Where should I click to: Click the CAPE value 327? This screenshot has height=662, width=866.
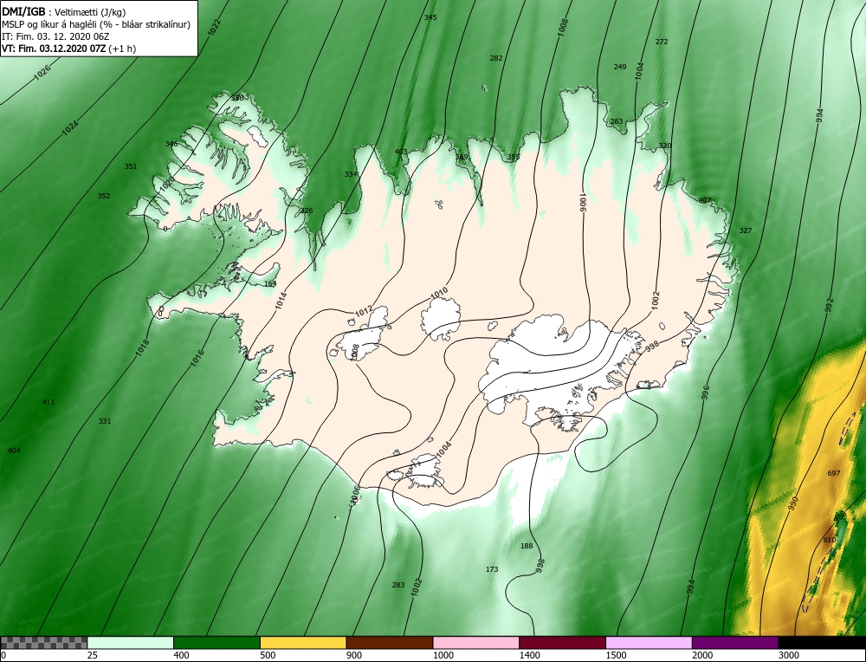(746, 231)
